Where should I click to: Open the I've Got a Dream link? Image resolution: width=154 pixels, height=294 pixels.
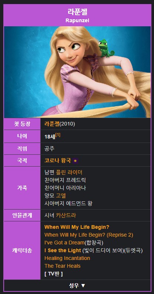click(x=64, y=243)
